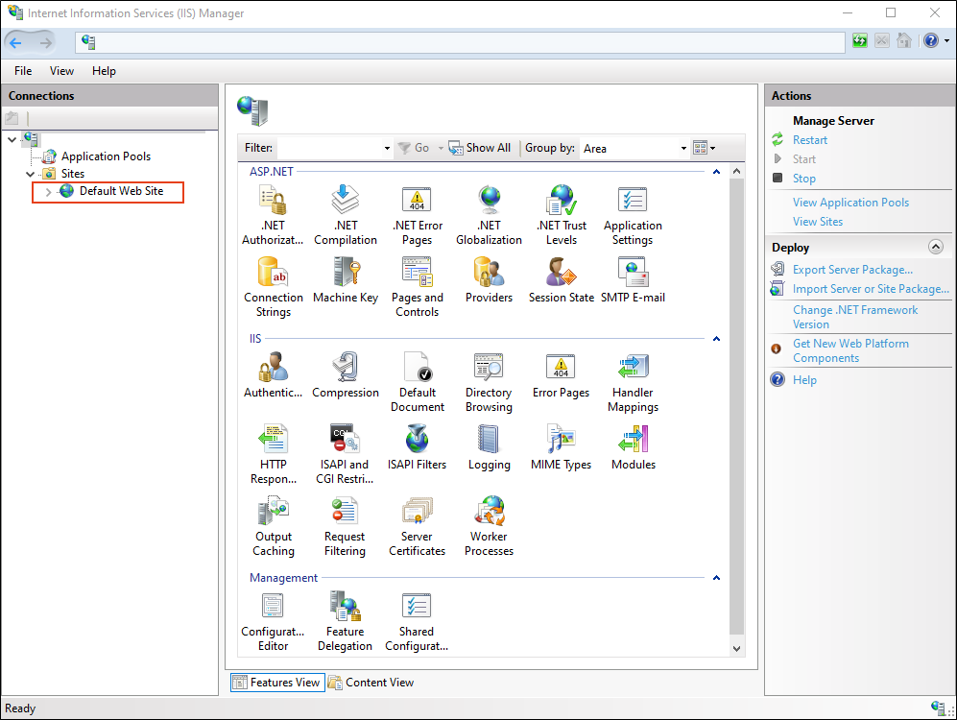The image size is (957, 720).
Task: Click the Back navigation arrow
Action: (x=16, y=42)
